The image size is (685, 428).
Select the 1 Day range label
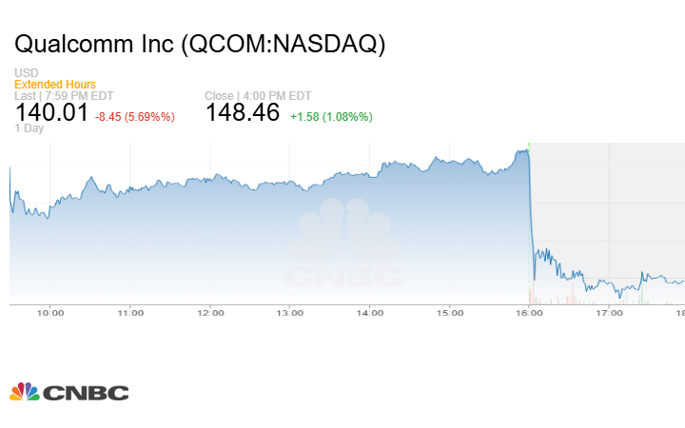[31, 128]
